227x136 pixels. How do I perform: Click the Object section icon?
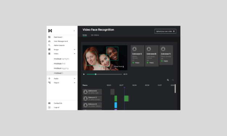pyautogui.click(x=49, y=82)
